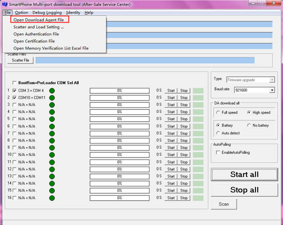Click the light green status box row 1

pyautogui.click(x=198, y=91)
